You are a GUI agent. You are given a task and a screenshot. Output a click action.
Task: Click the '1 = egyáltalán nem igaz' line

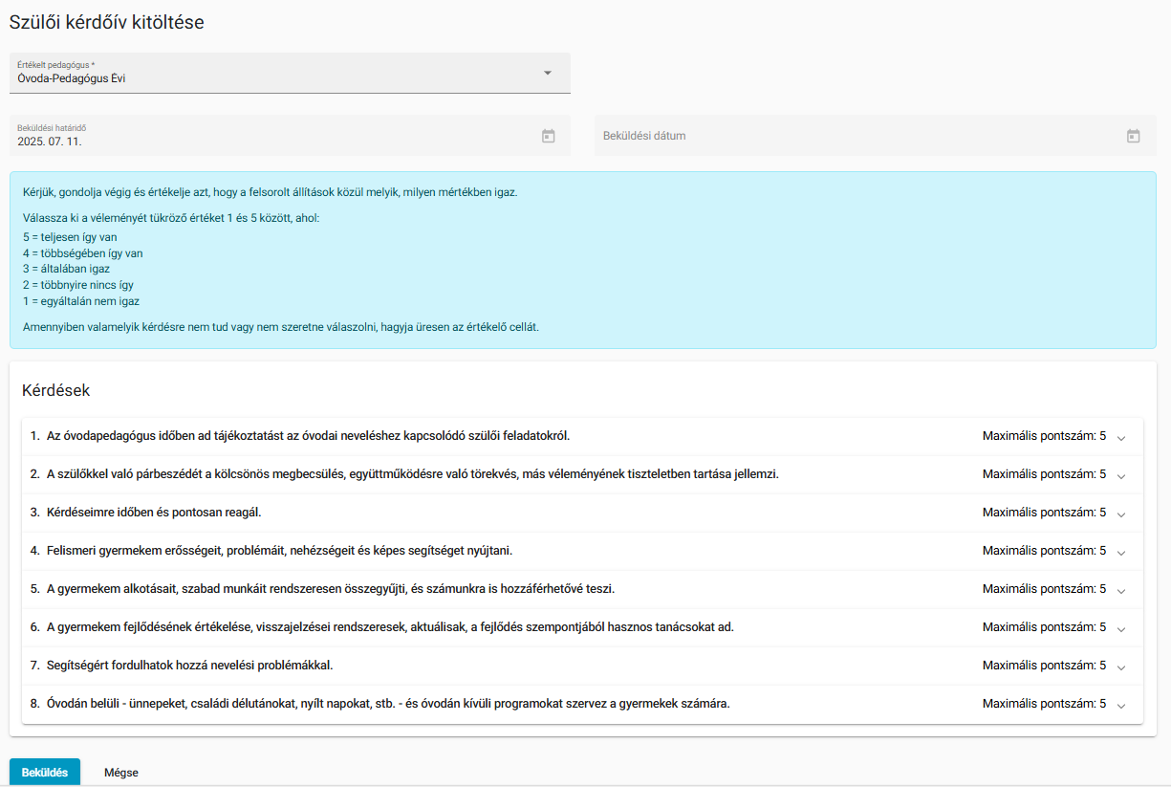tap(81, 301)
